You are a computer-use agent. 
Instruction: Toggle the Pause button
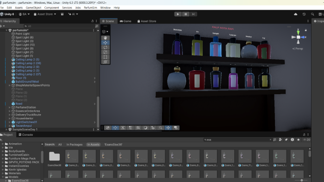pyautogui.click(x=186, y=14)
